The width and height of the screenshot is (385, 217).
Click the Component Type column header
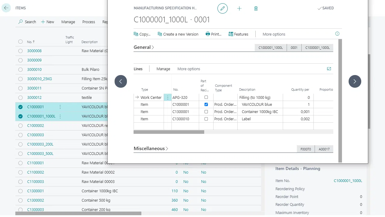(x=223, y=88)
